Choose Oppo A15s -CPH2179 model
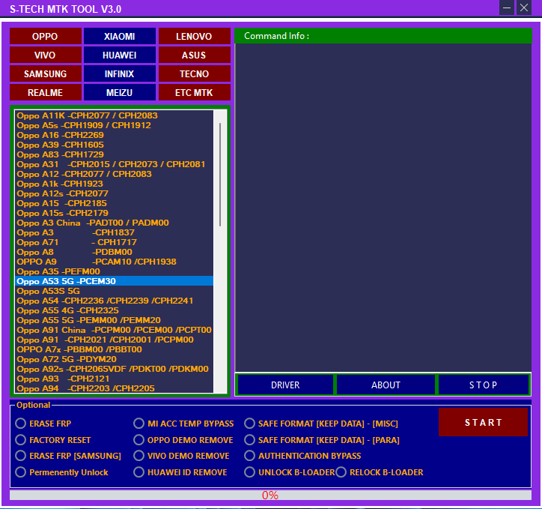 [114, 213]
